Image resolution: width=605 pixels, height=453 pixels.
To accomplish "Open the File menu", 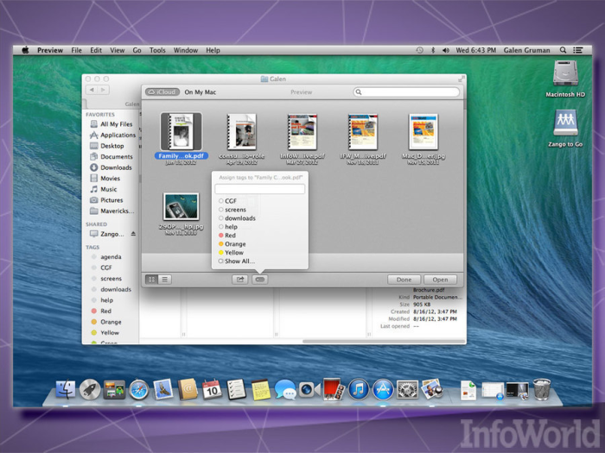I will (x=76, y=50).
